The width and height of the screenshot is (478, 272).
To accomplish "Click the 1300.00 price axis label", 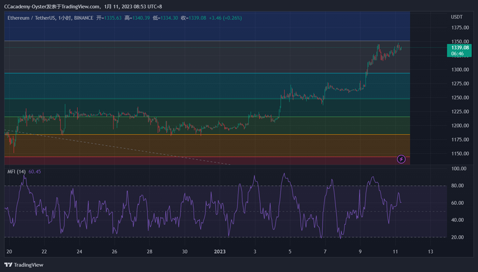I will click(x=460, y=70).
